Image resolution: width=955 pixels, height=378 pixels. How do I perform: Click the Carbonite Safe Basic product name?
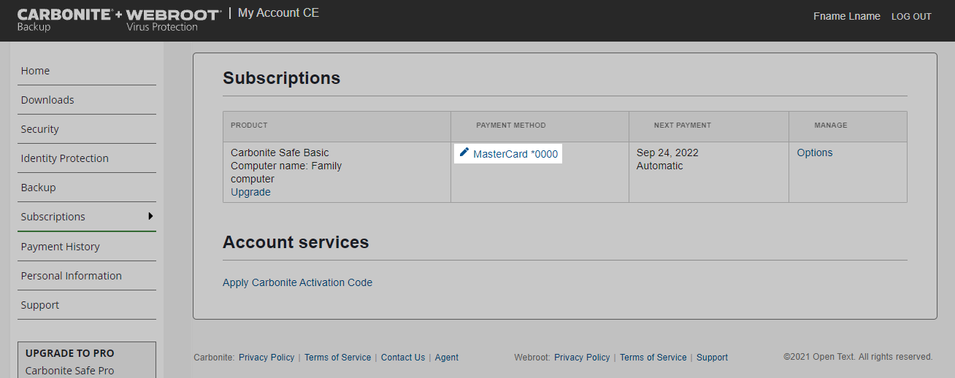pyautogui.click(x=280, y=153)
